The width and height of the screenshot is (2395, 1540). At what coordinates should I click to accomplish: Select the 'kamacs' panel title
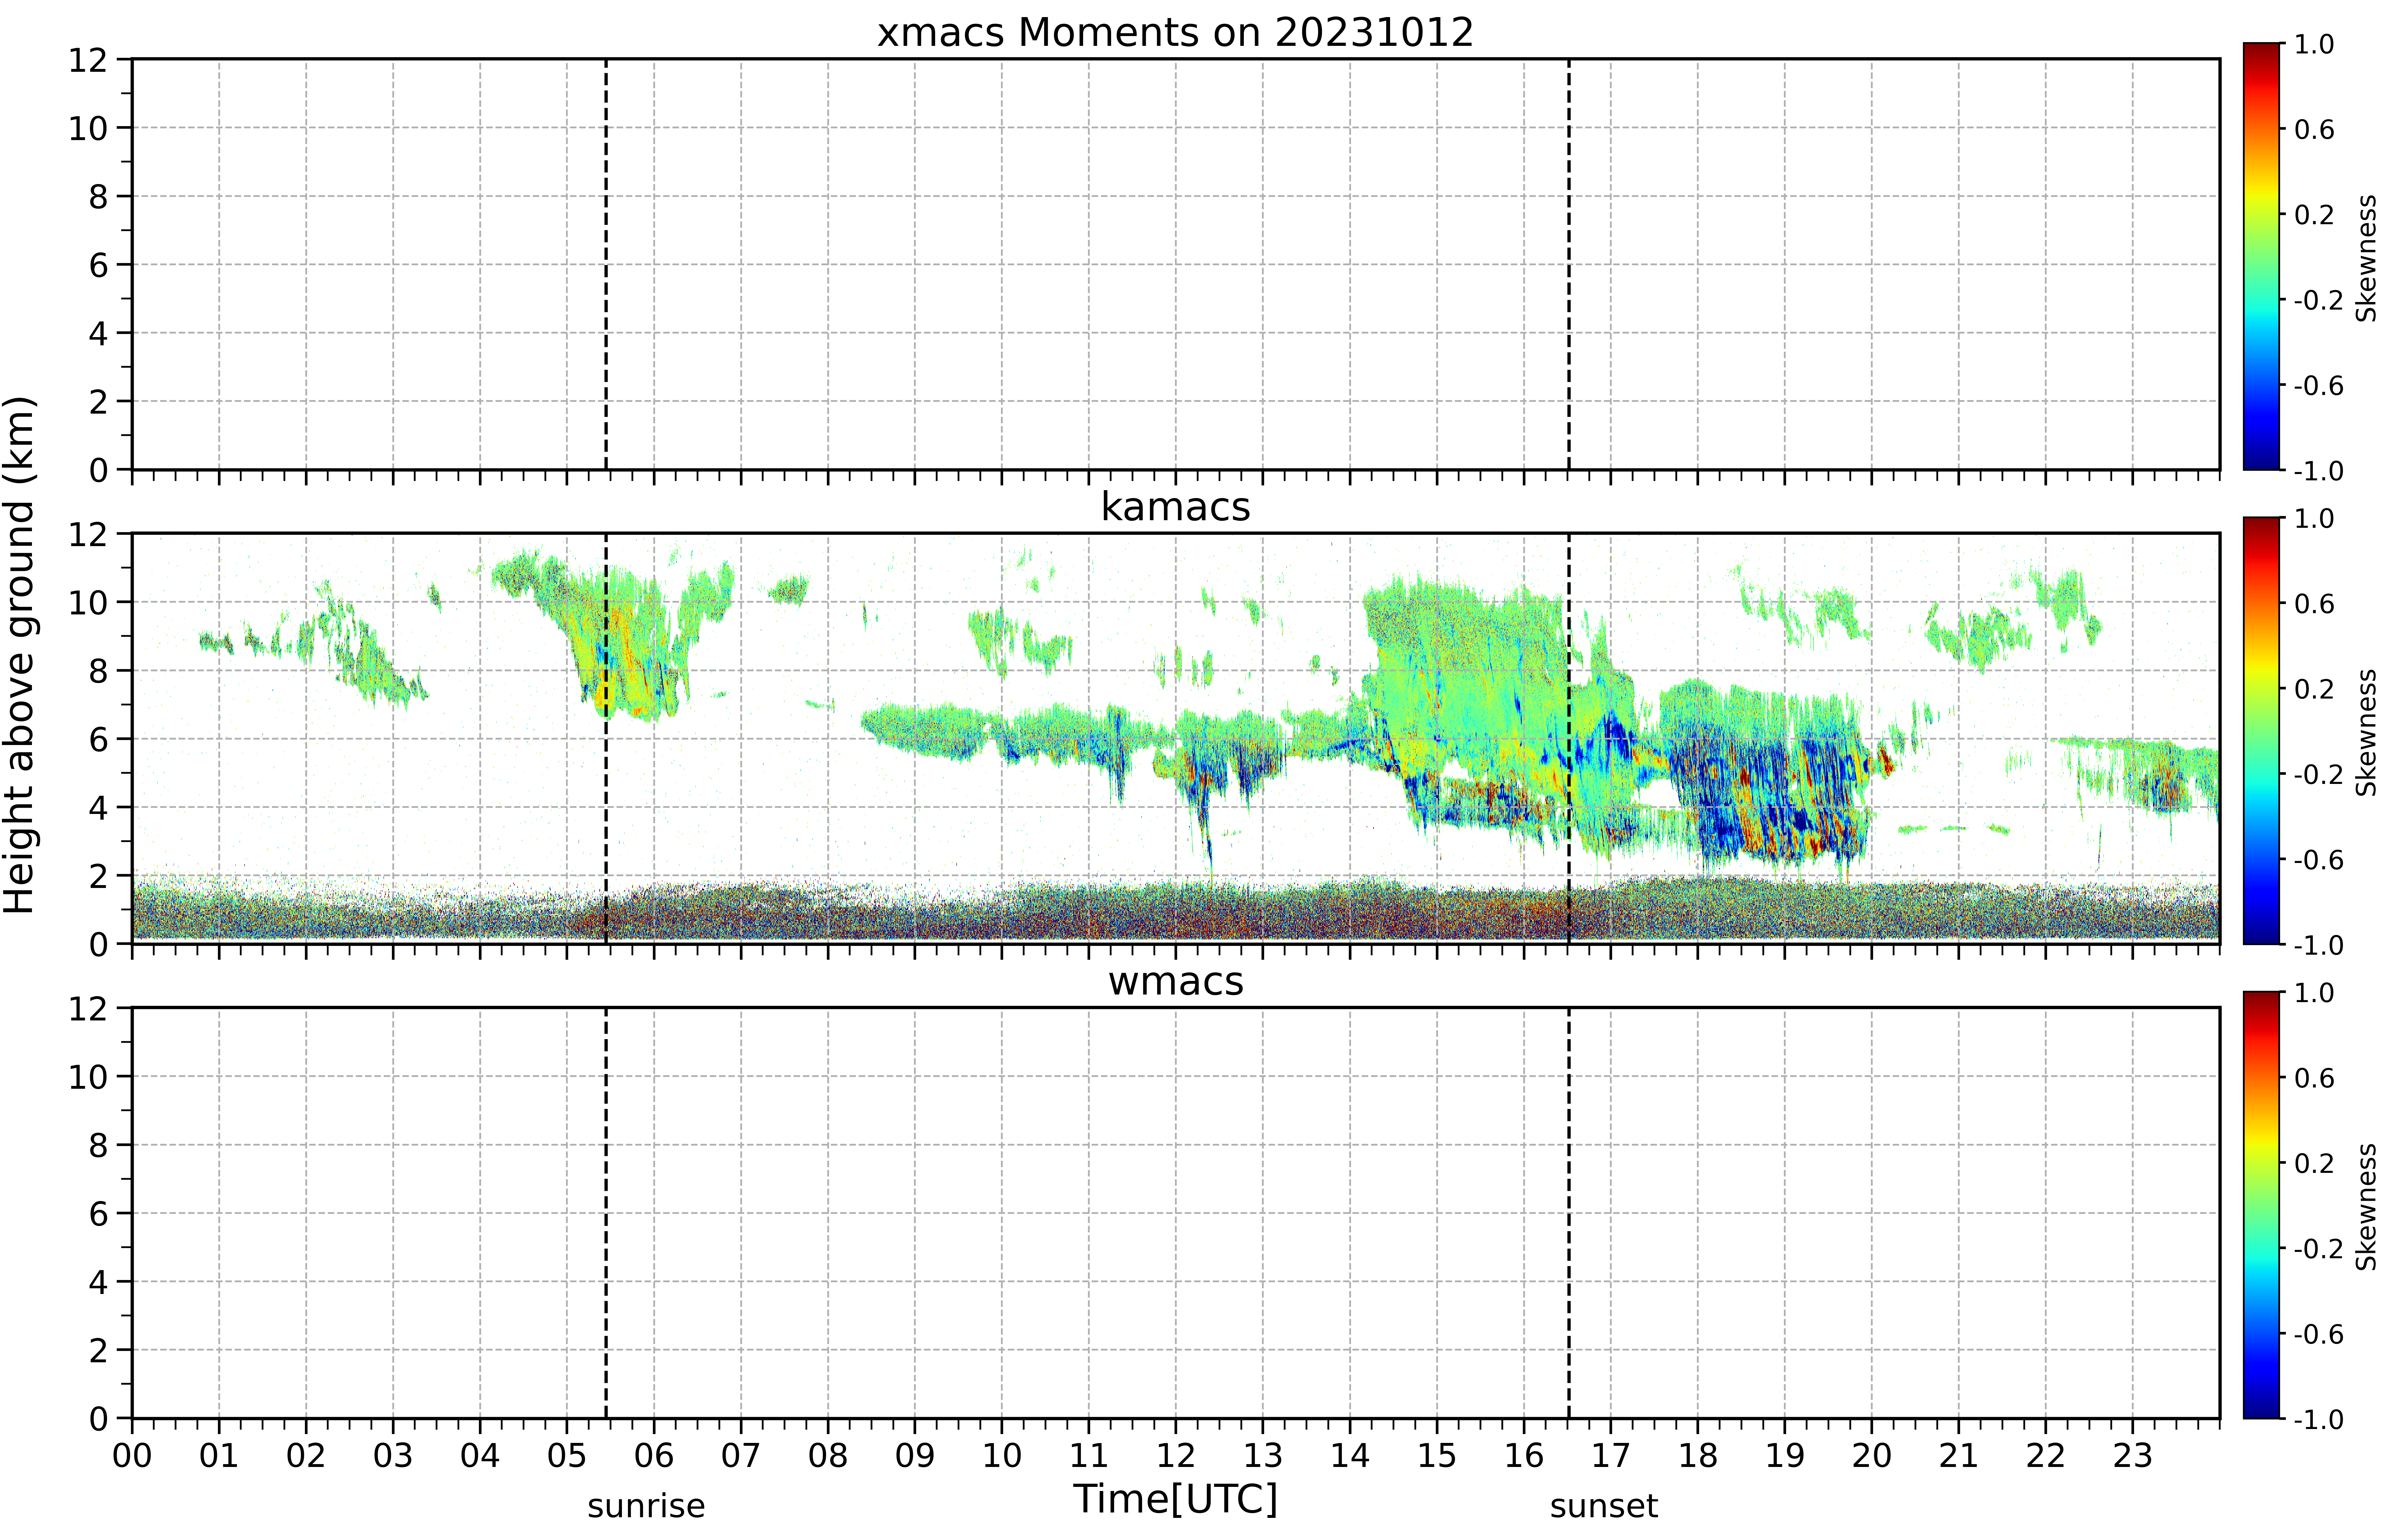coord(1176,507)
